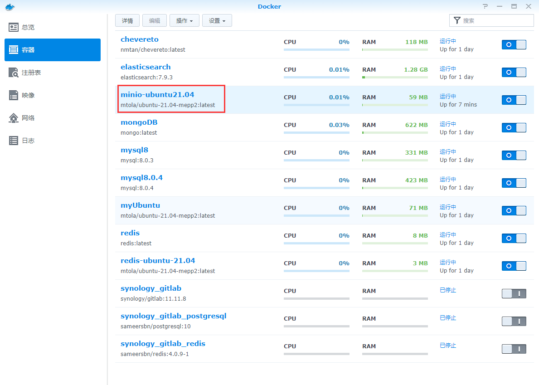Screen dimensions: 539x385
Task: Click the elasticsearch RAM usage bar
Action: pos(395,78)
